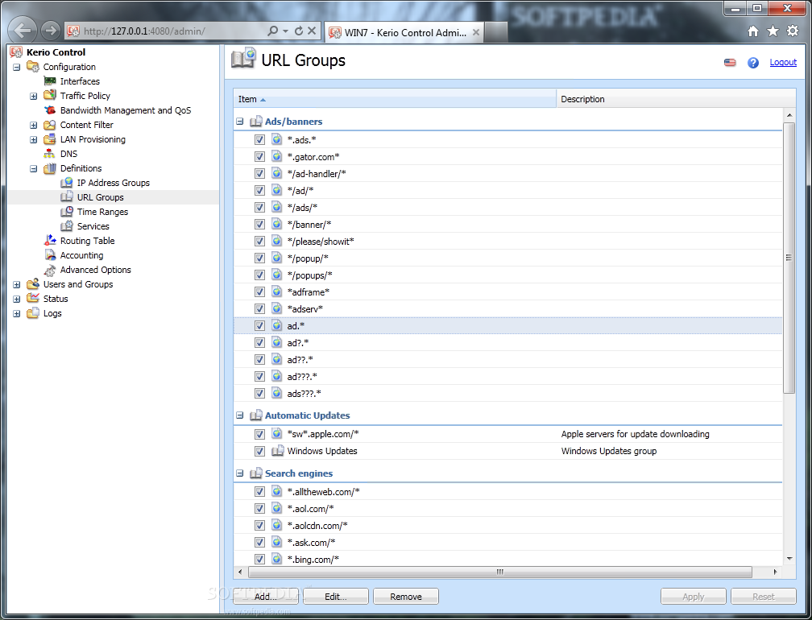Viewport: 812px width, 620px height.
Task: Click the Interfaces network card icon
Action: [50, 81]
